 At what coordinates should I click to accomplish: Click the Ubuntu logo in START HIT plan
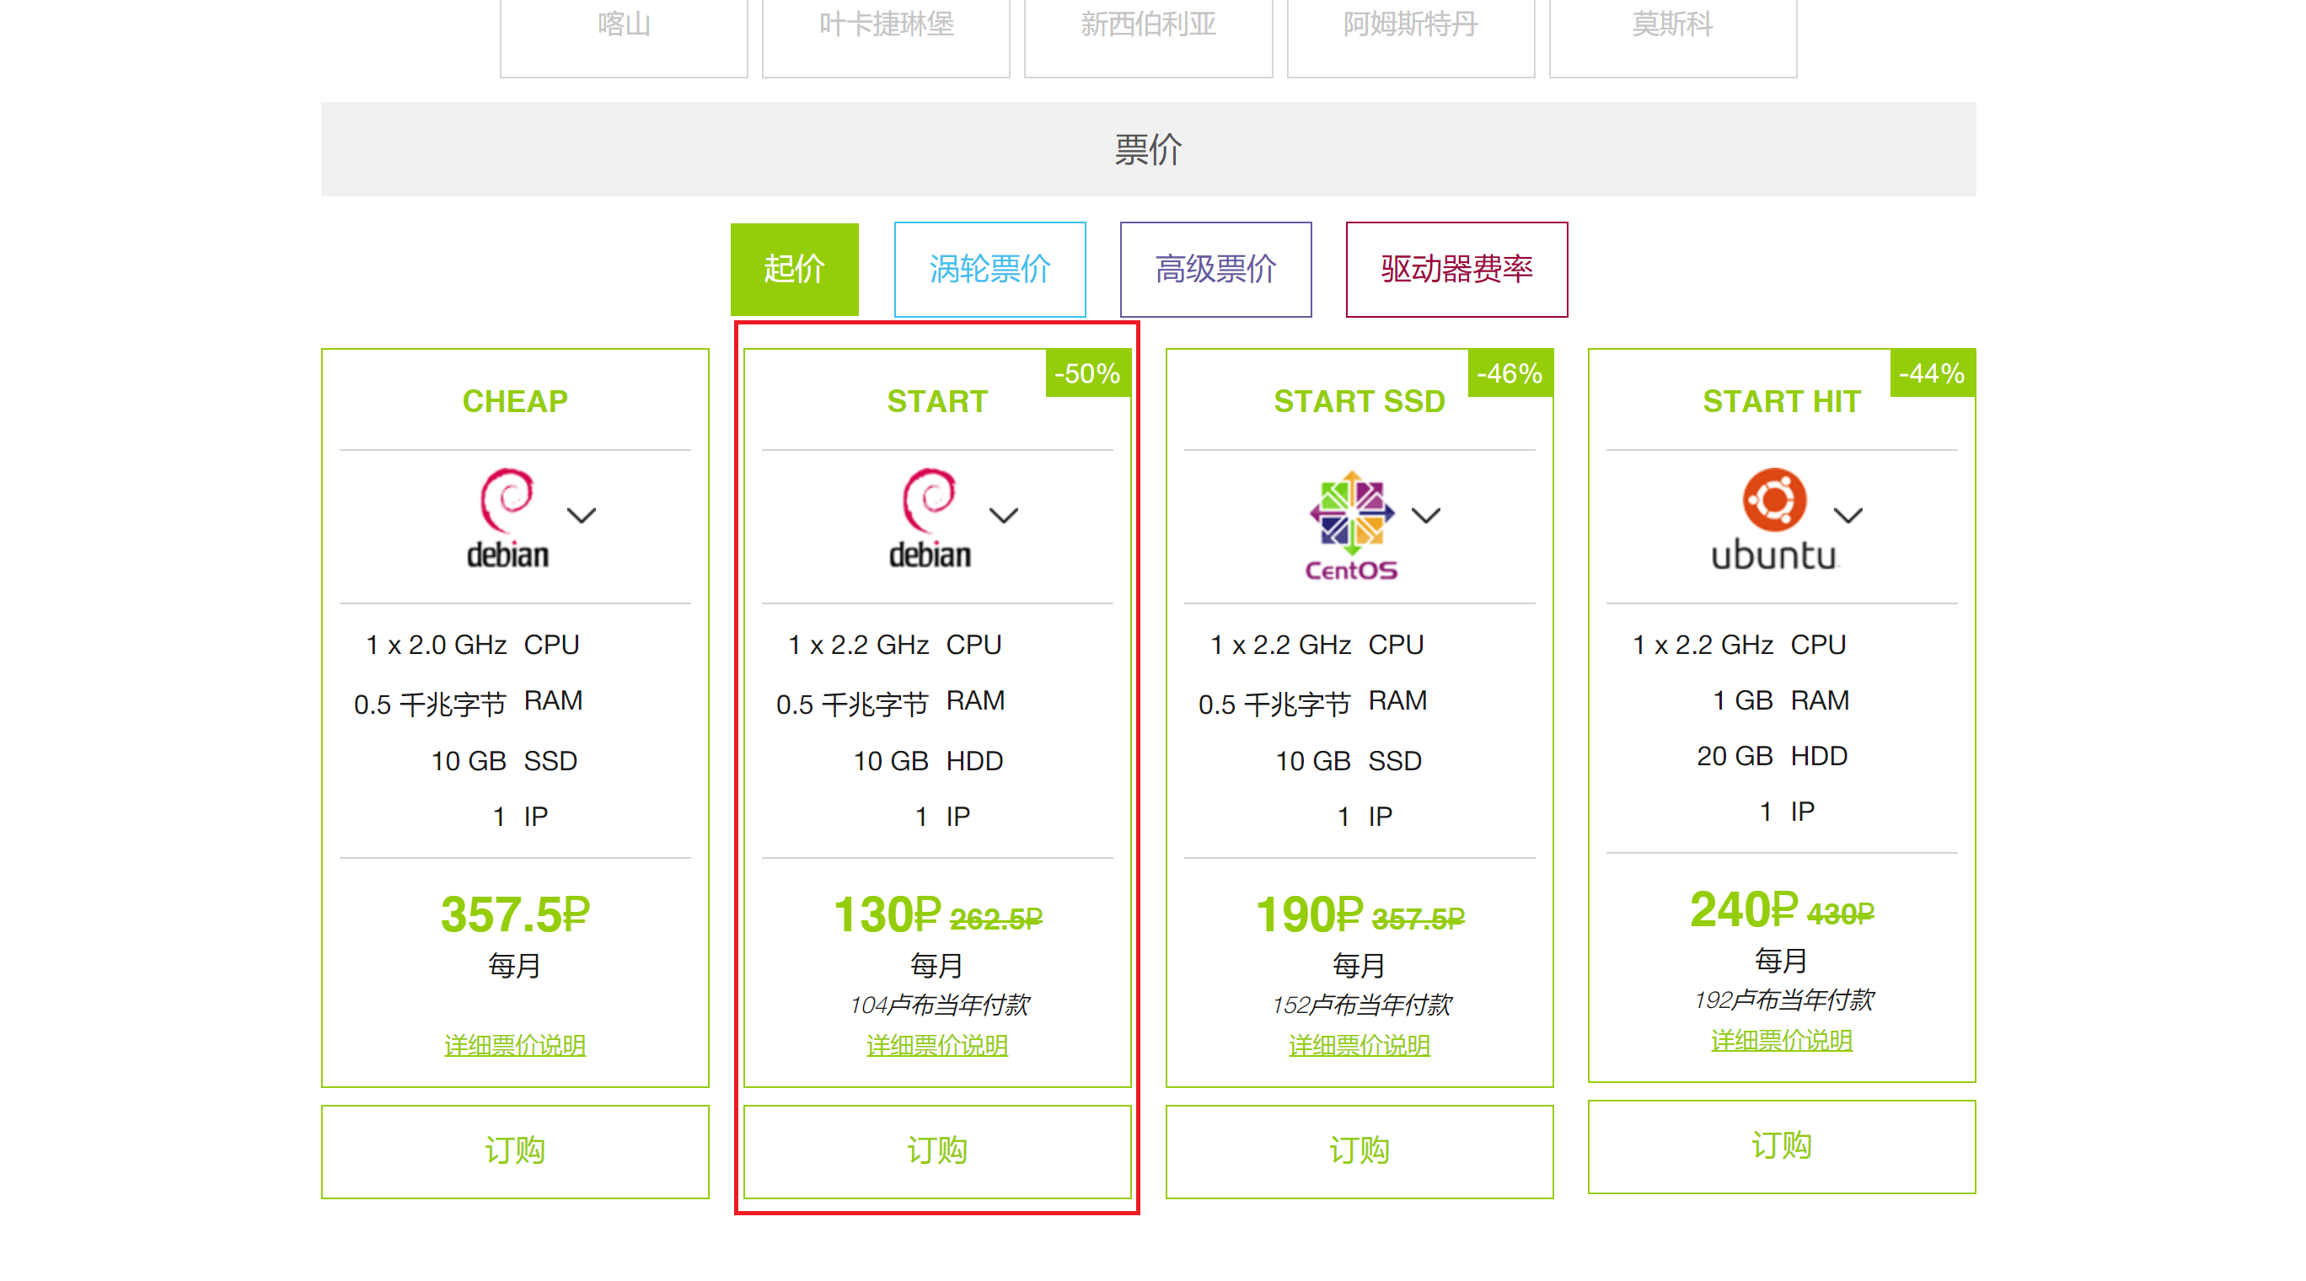pyautogui.click(x=1773, y=518)
